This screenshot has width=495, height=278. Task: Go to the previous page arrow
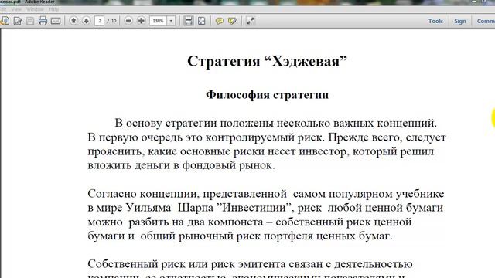pos(73,21)
